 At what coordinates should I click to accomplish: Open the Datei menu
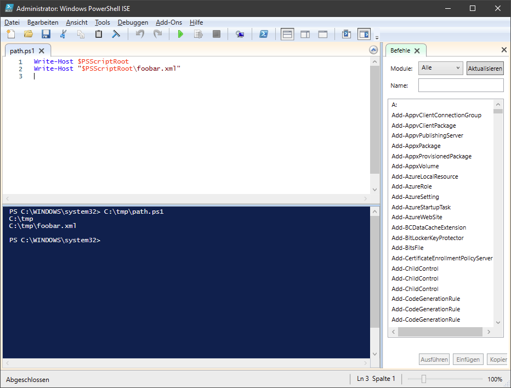pos(12,22)
